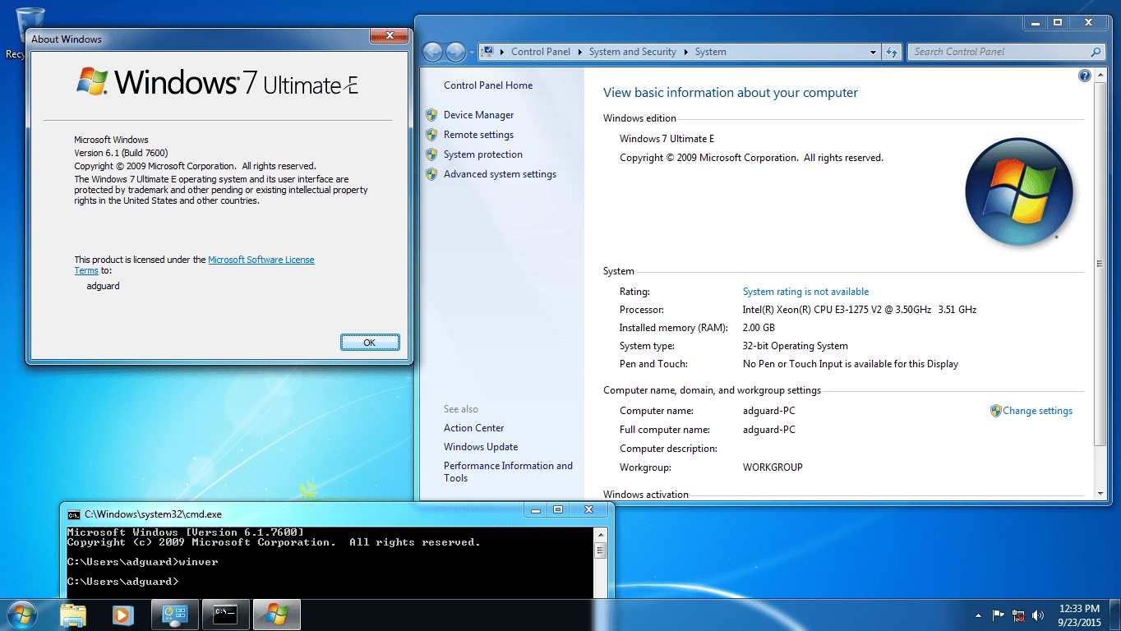Click OK in About Windows dialog
The image size is (1121, 631).
(370, 343)
